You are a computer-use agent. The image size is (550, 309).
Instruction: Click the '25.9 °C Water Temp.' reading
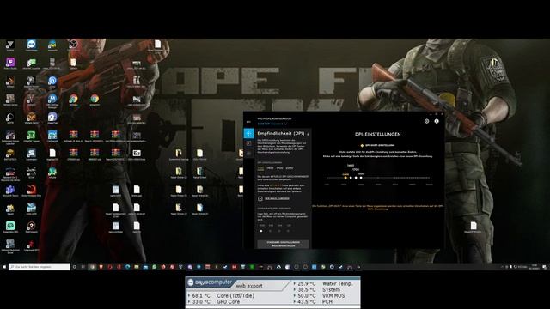click(323, 283)
